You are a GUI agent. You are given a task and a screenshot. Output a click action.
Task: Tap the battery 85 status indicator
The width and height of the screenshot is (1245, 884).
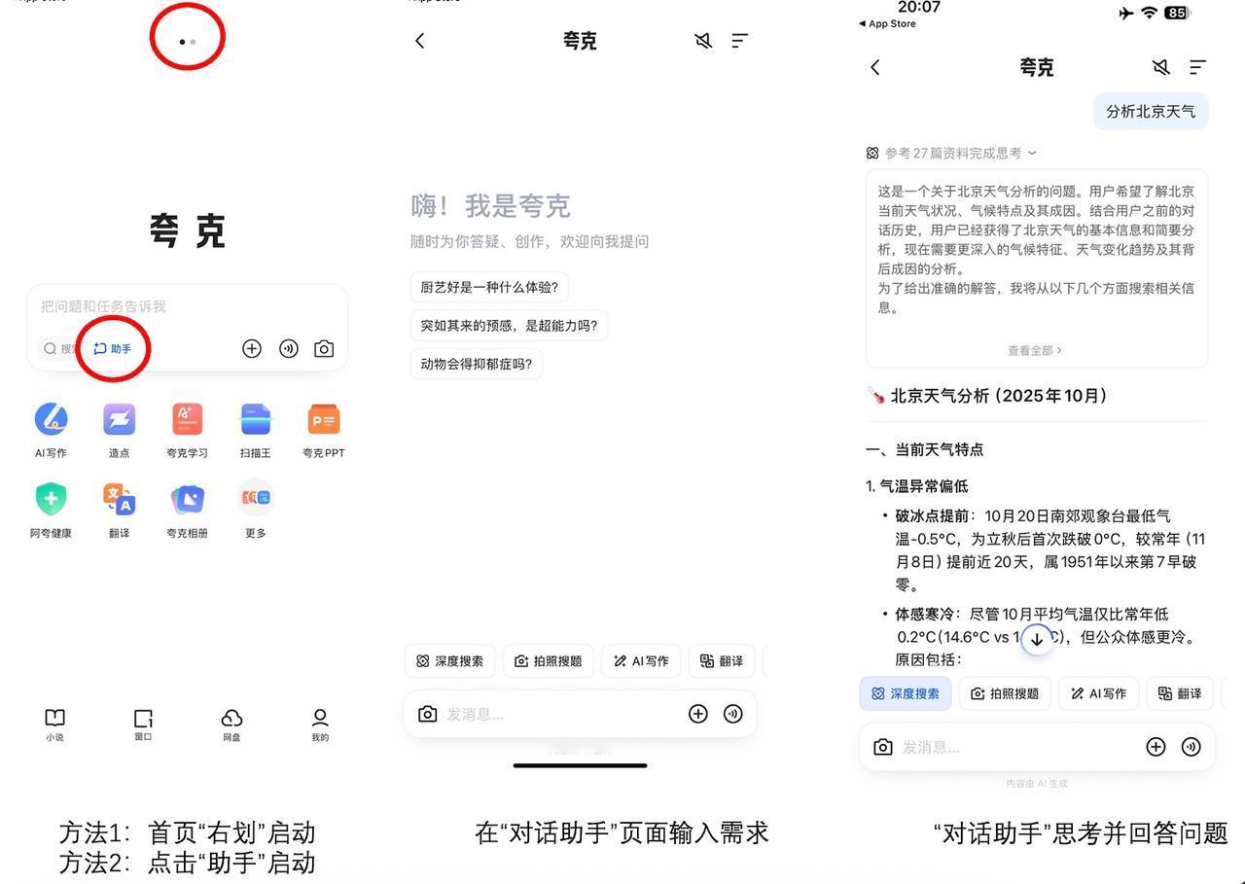pos(1177,13)
